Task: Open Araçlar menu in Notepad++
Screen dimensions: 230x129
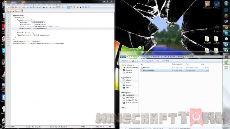Action: coord(44,5)
